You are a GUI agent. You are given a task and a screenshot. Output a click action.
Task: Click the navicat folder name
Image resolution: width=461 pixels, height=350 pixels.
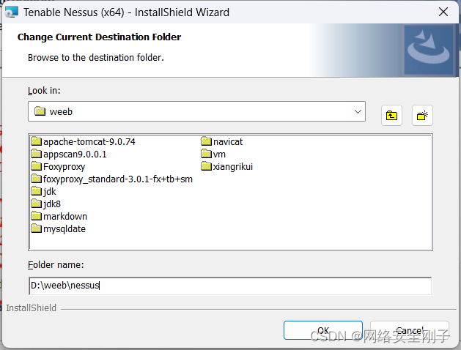click(x=228, y=142)
